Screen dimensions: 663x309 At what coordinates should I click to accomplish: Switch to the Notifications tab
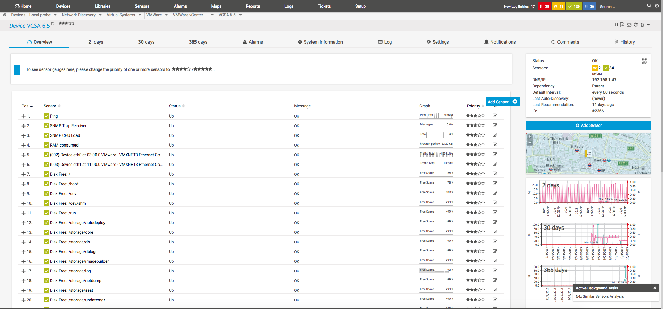[x=500, y=42]
